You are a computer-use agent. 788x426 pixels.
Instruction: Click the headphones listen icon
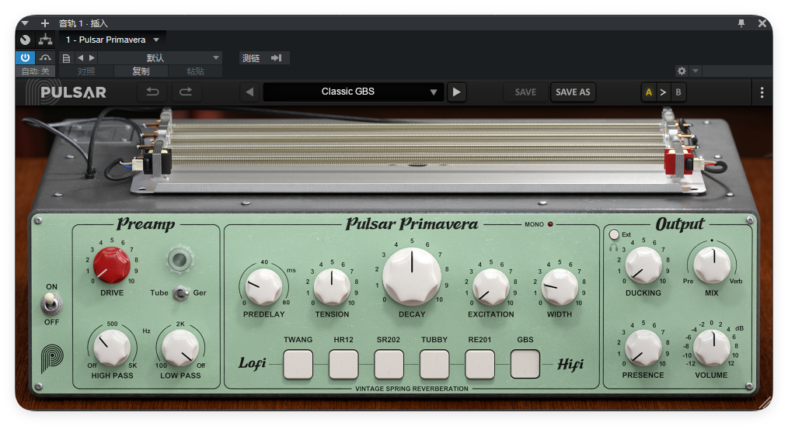[x=614, y=248]
